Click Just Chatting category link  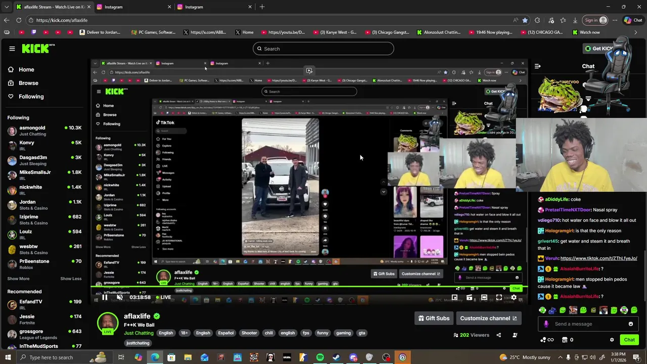[138, 333]
